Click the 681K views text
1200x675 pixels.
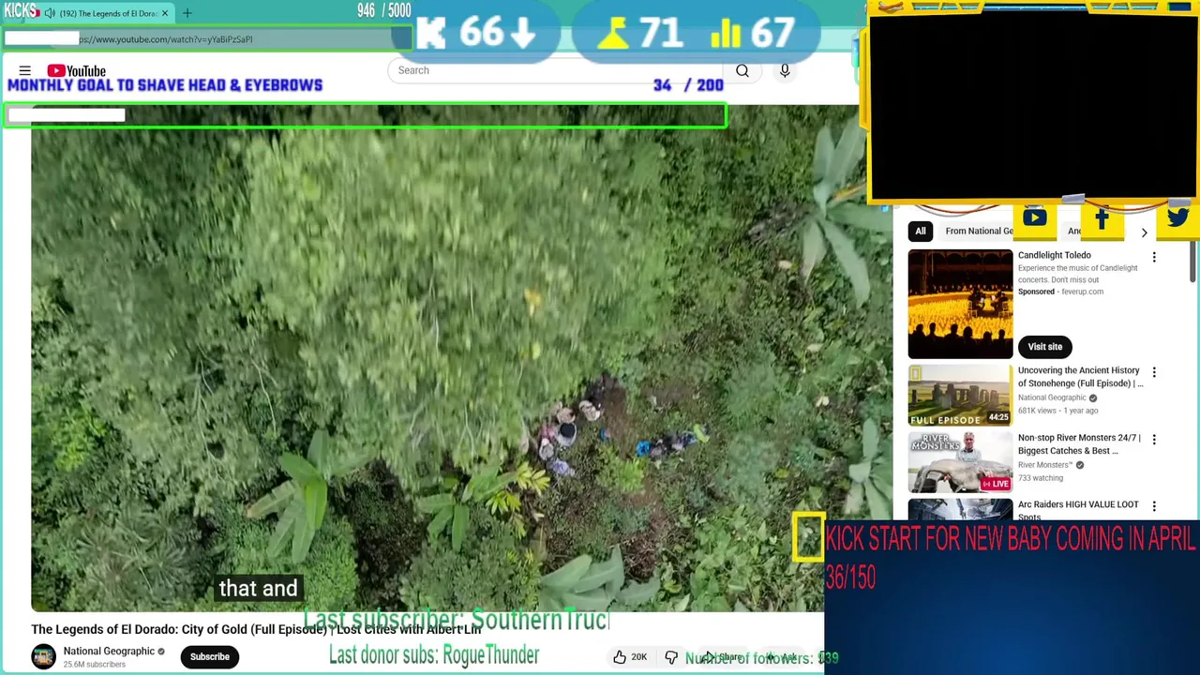coord(1039,411)
